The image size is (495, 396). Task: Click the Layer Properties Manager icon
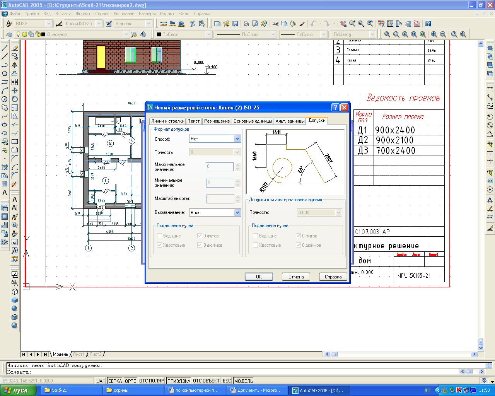pos(9,34)
